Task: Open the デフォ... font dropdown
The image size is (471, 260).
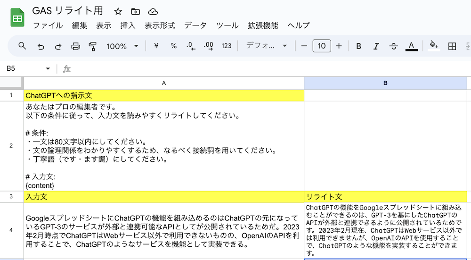Action: tap(267, 46)
